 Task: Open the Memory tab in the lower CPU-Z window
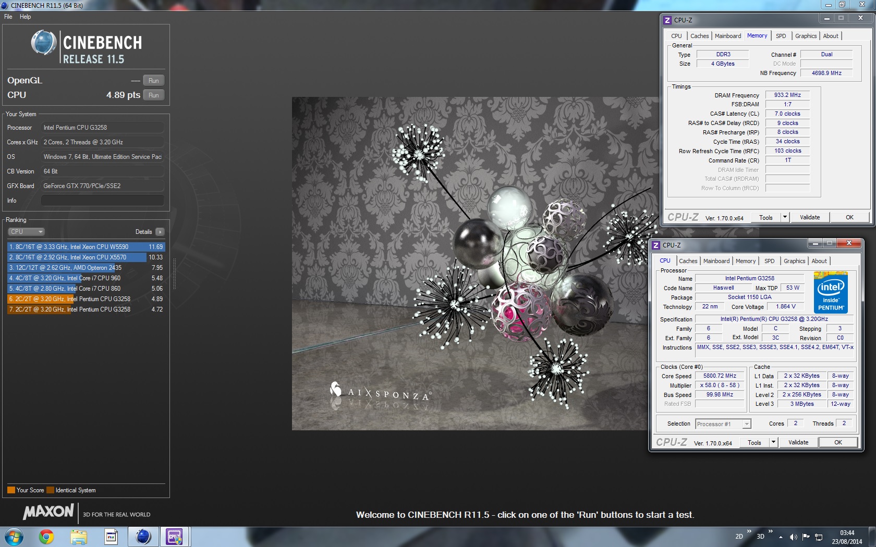[x=746, y=262]
